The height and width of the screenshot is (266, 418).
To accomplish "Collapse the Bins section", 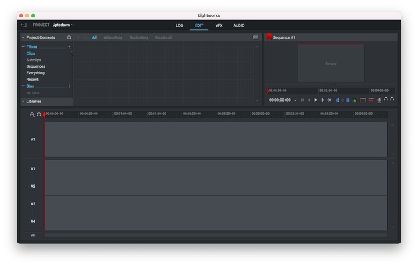I will point(23,86).
